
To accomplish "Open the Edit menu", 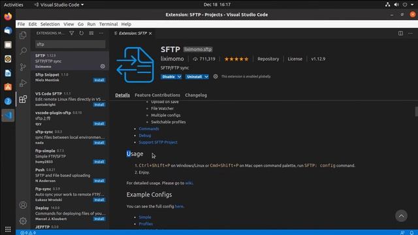I will coord(33,24).
